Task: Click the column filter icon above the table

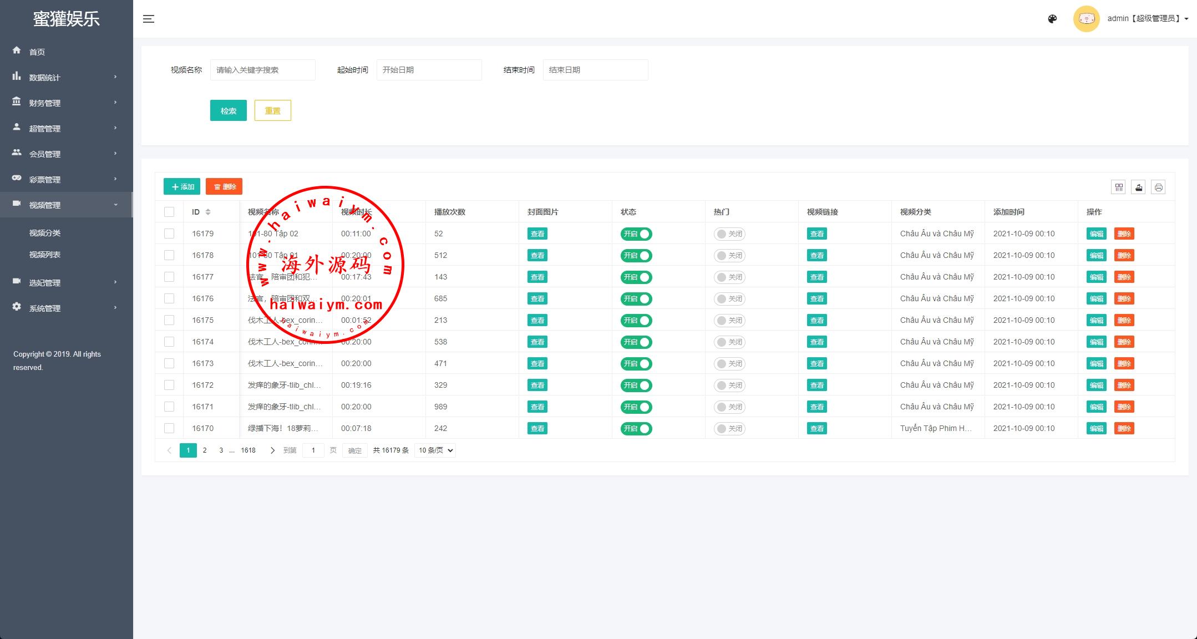Action: pos(1118,187)
